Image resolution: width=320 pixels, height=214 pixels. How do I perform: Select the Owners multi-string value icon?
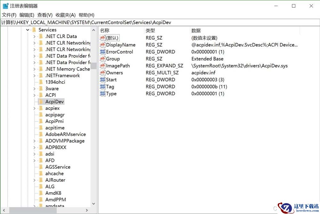click(102, 72)
